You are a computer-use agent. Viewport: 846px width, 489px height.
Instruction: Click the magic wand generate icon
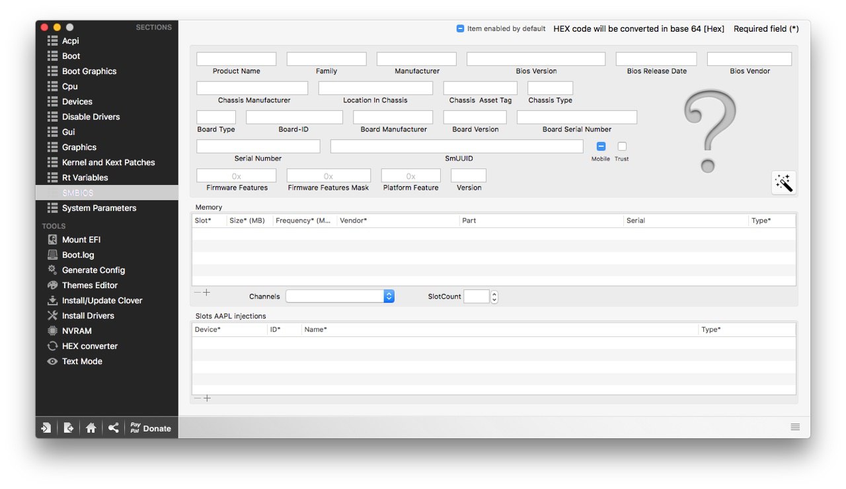click(783, 182)
